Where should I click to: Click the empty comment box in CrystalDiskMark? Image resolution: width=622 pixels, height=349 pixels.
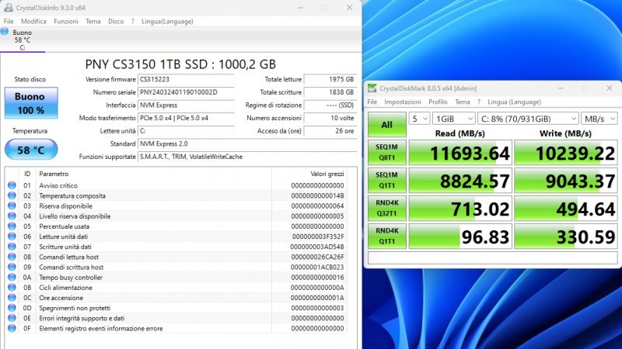[x=493, y=257]
